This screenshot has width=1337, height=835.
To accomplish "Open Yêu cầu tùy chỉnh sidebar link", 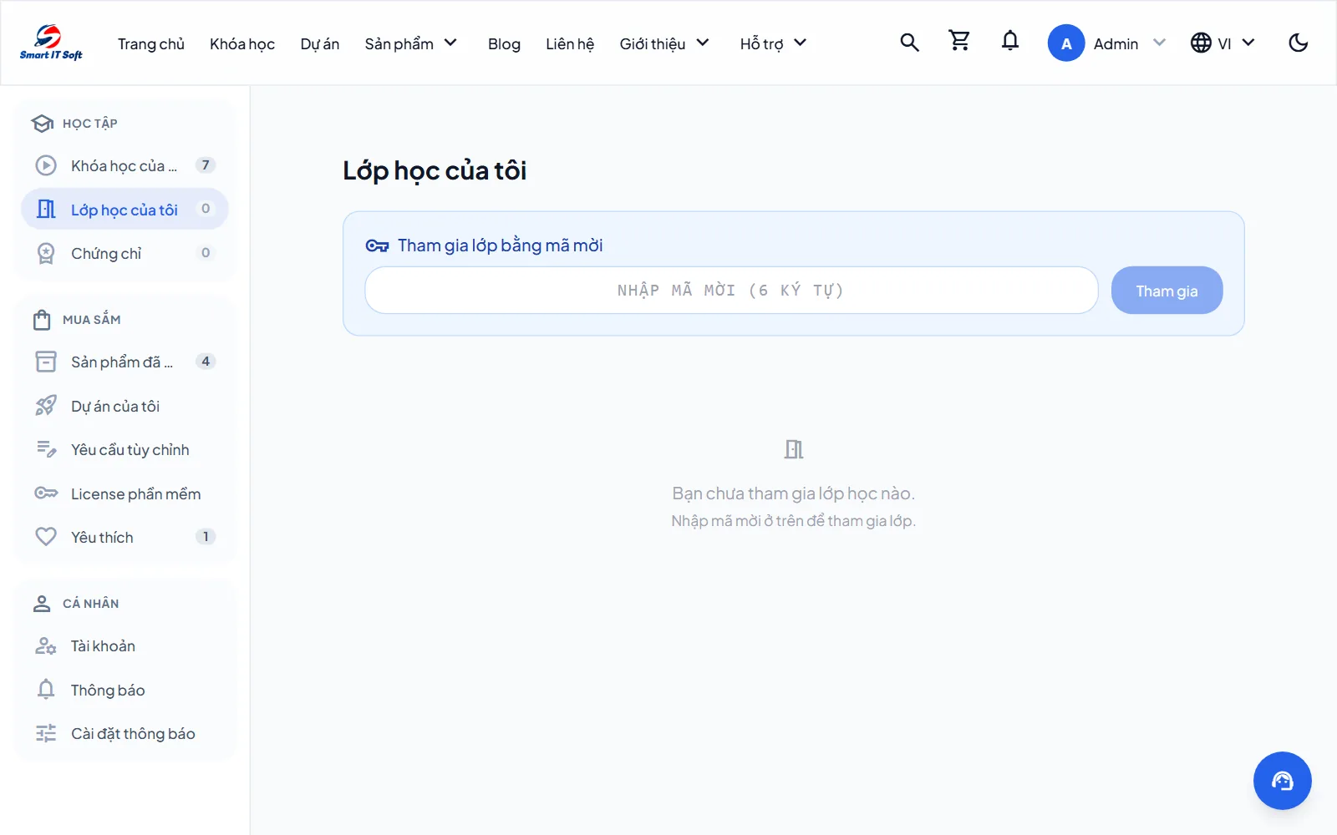I will [x=125, y=449].
